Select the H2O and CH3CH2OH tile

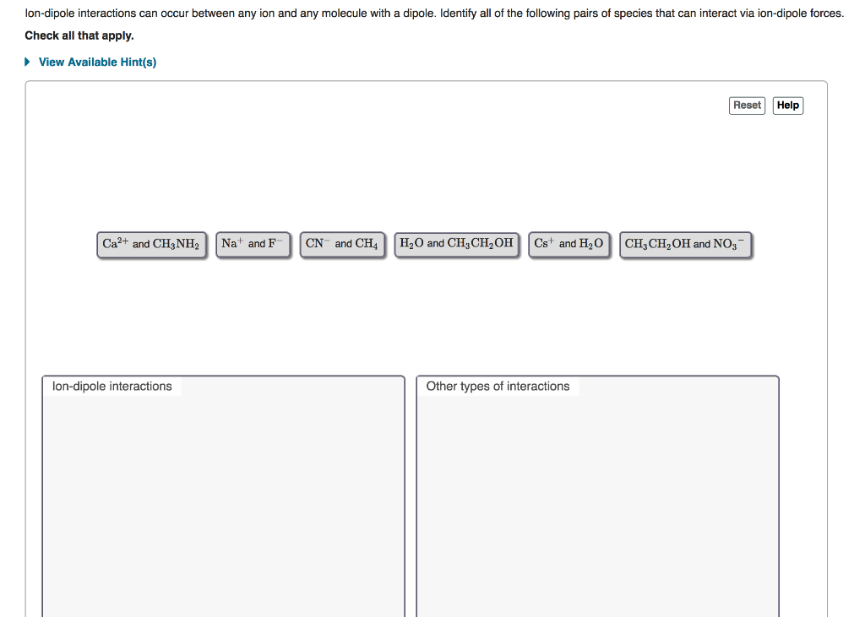456,243
